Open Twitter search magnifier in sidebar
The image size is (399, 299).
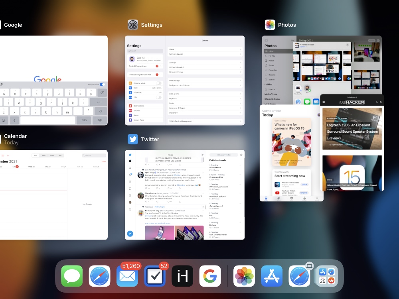[130, 168]
